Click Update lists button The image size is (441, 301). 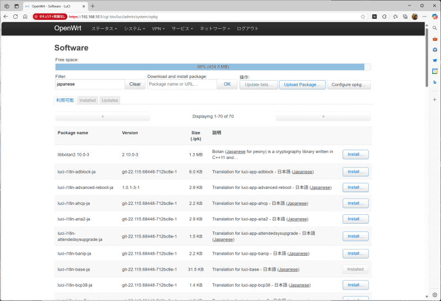click(x=259, y=85)
